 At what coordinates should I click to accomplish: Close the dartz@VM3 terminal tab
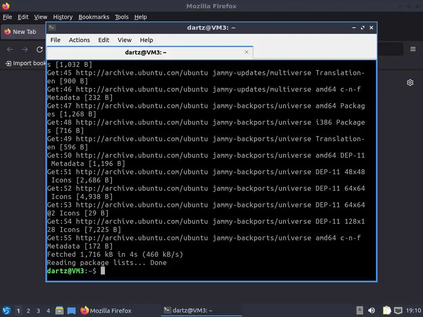coord(246,52)
